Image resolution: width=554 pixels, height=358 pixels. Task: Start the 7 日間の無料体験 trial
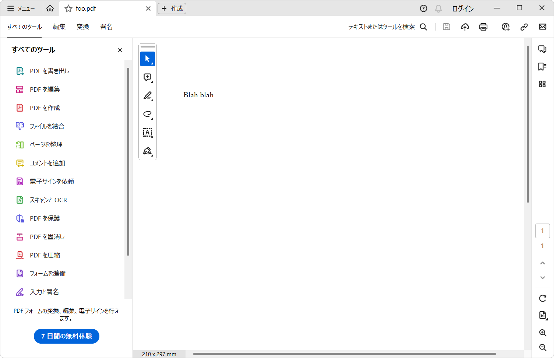(67, 336)
